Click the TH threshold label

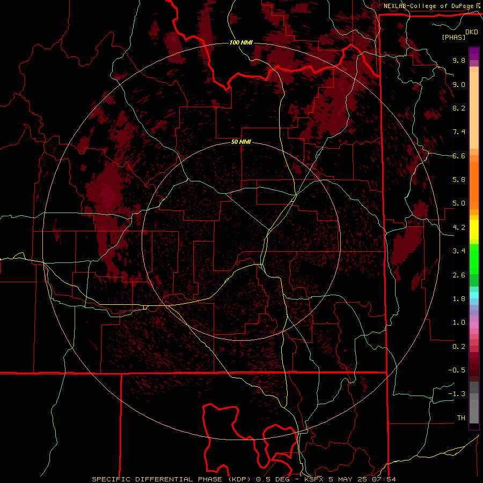click(x=461, y=418)
